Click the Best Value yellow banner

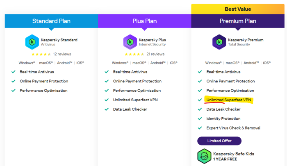click(x=238, y=9)
